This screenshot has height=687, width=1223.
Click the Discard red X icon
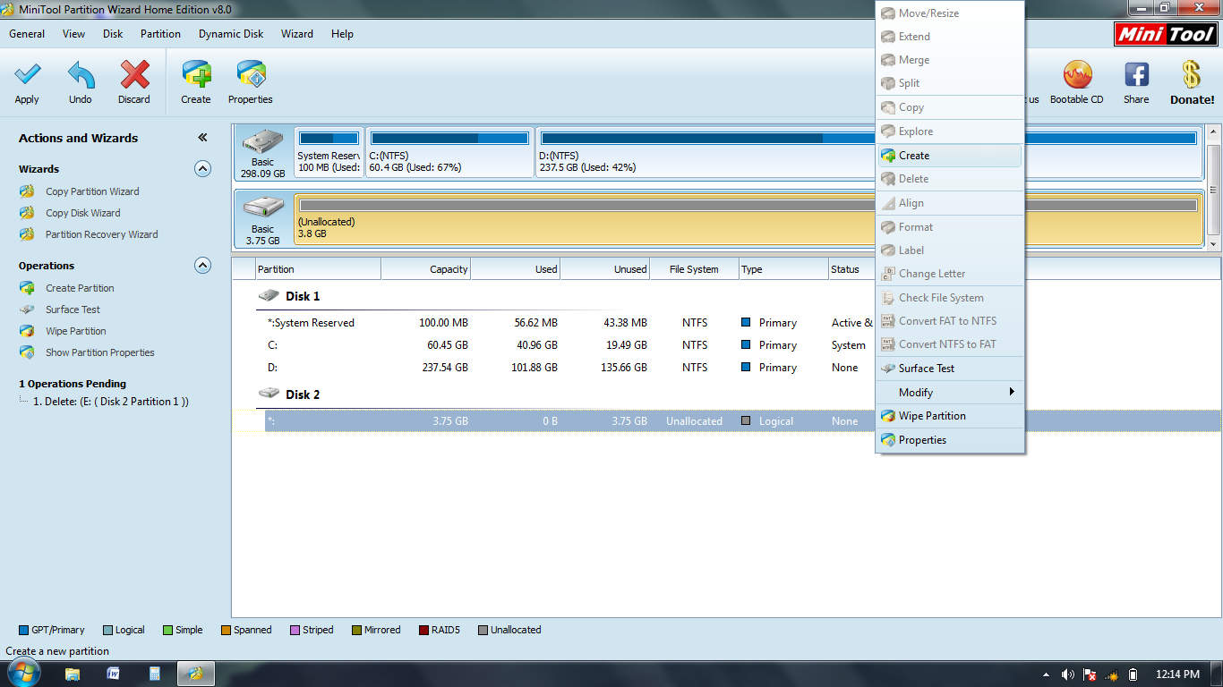(x=134, y=75)
